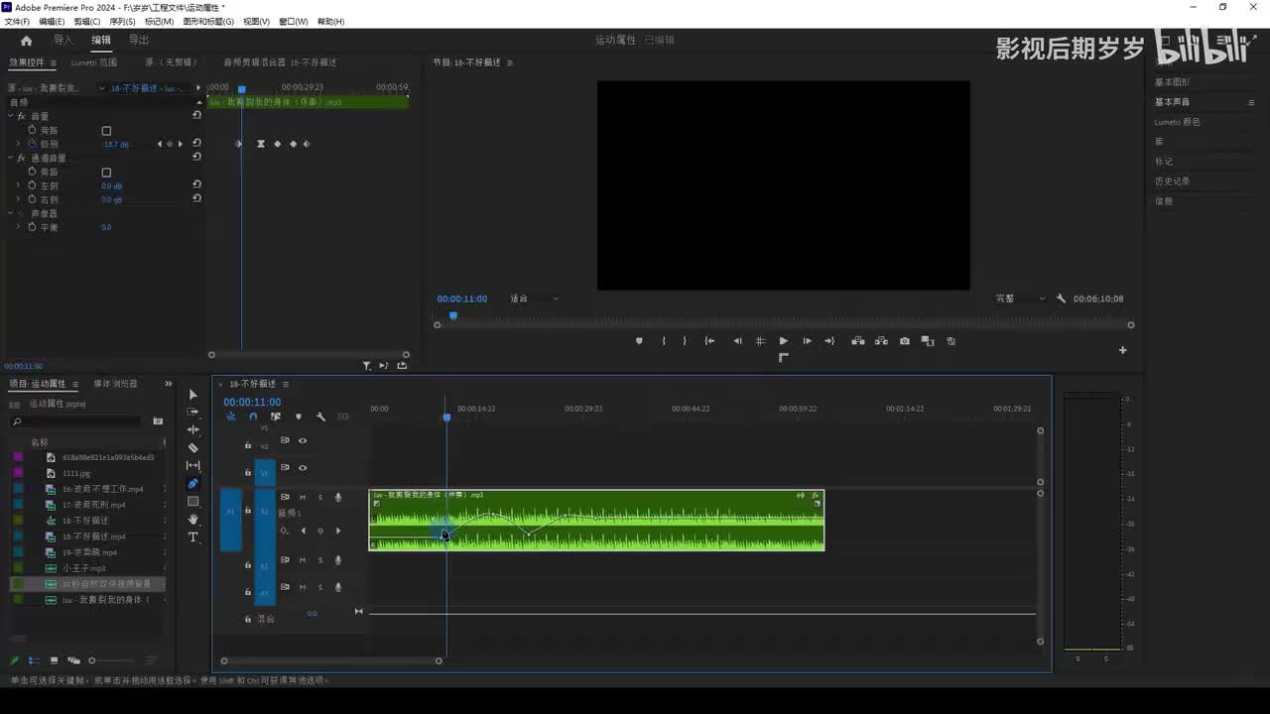Select the Hand tool
Image resolution: width=1270 pixels, height=714 pixels.
pos(192,520)
